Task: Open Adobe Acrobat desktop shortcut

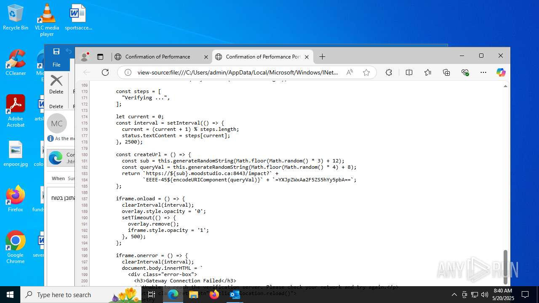Action: coord(16,111)
